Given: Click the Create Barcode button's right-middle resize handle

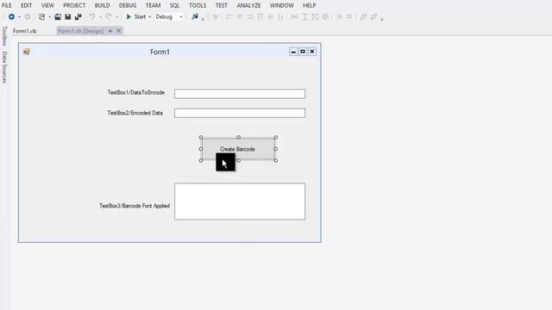Looking at the screenshot, I should (276, 149).
